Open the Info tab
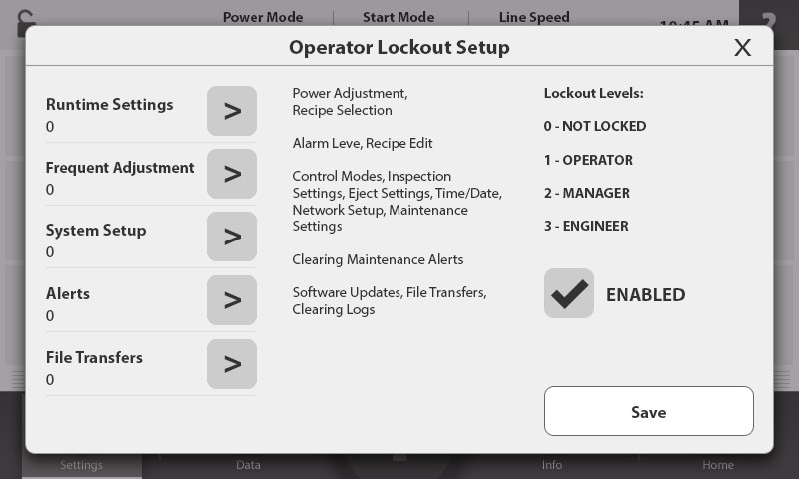Viewport: 799px width, 479px height. [552, 465]
